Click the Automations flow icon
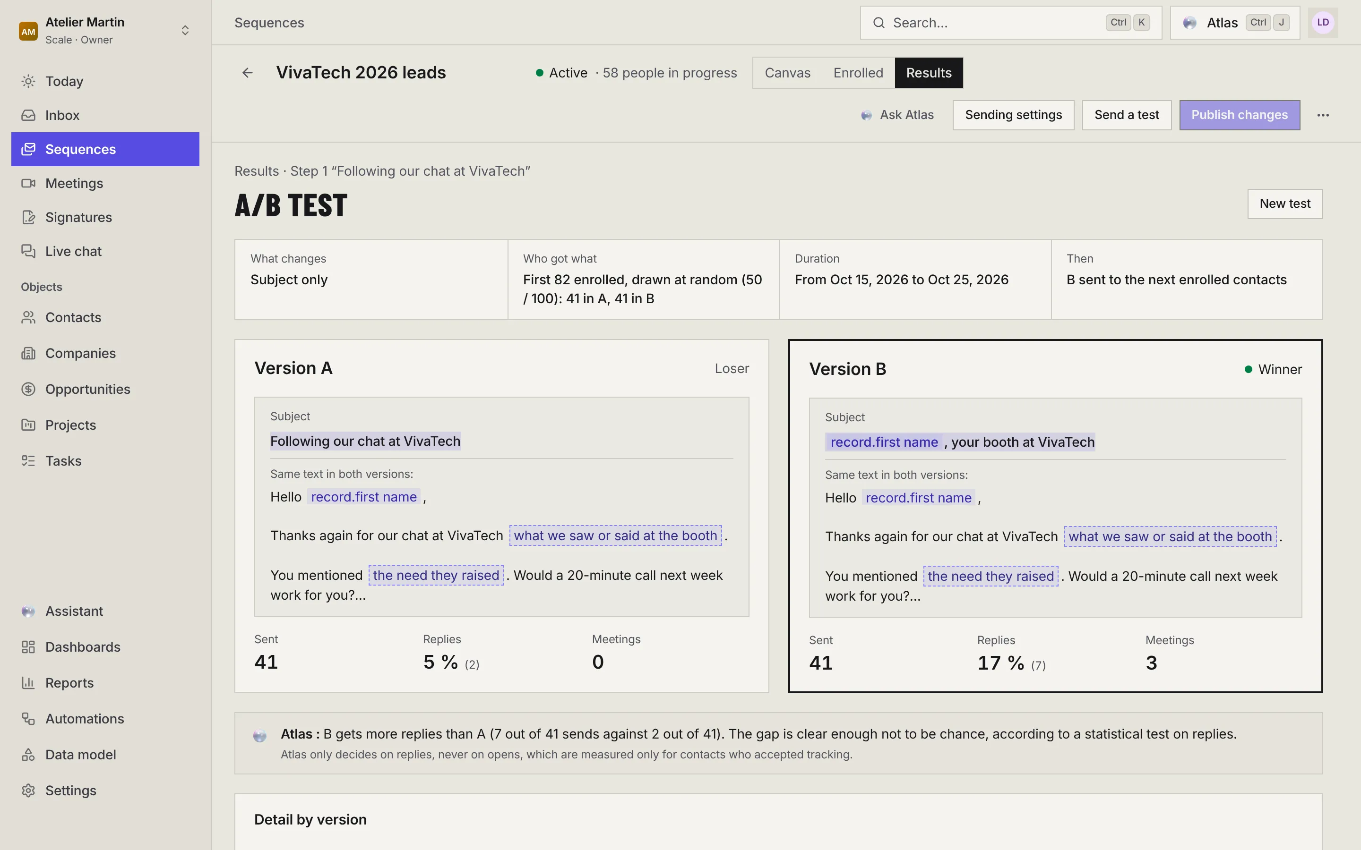This screenshot has height=850, width=1361. coord(28,718)
